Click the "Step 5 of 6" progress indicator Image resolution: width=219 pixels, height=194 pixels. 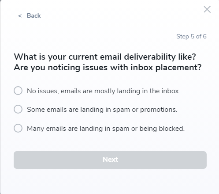click(x=191, y=37)
